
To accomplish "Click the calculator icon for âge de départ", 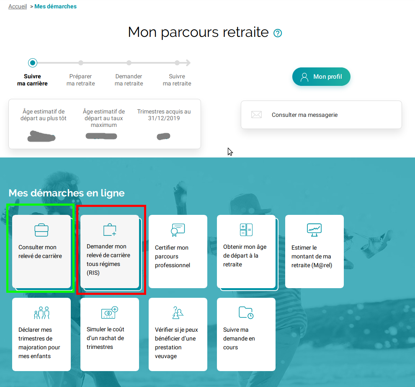I will tap(246, 230).
